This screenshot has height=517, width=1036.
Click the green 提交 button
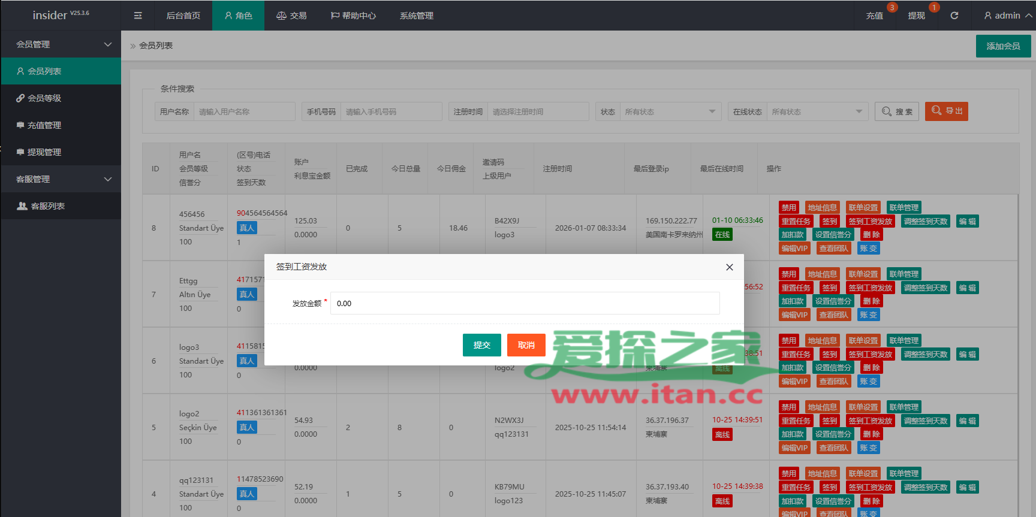[481, 345]
